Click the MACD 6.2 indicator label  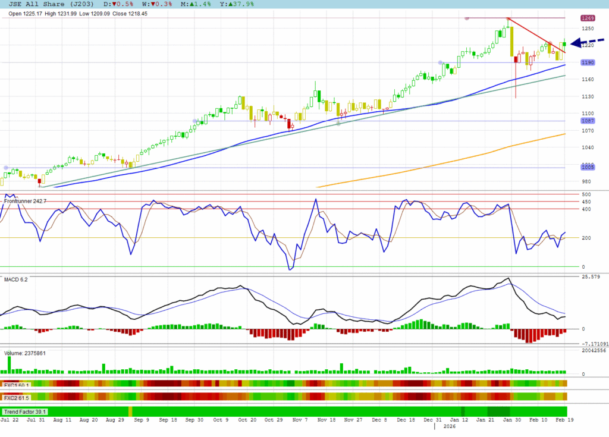[x=15, y=279]
